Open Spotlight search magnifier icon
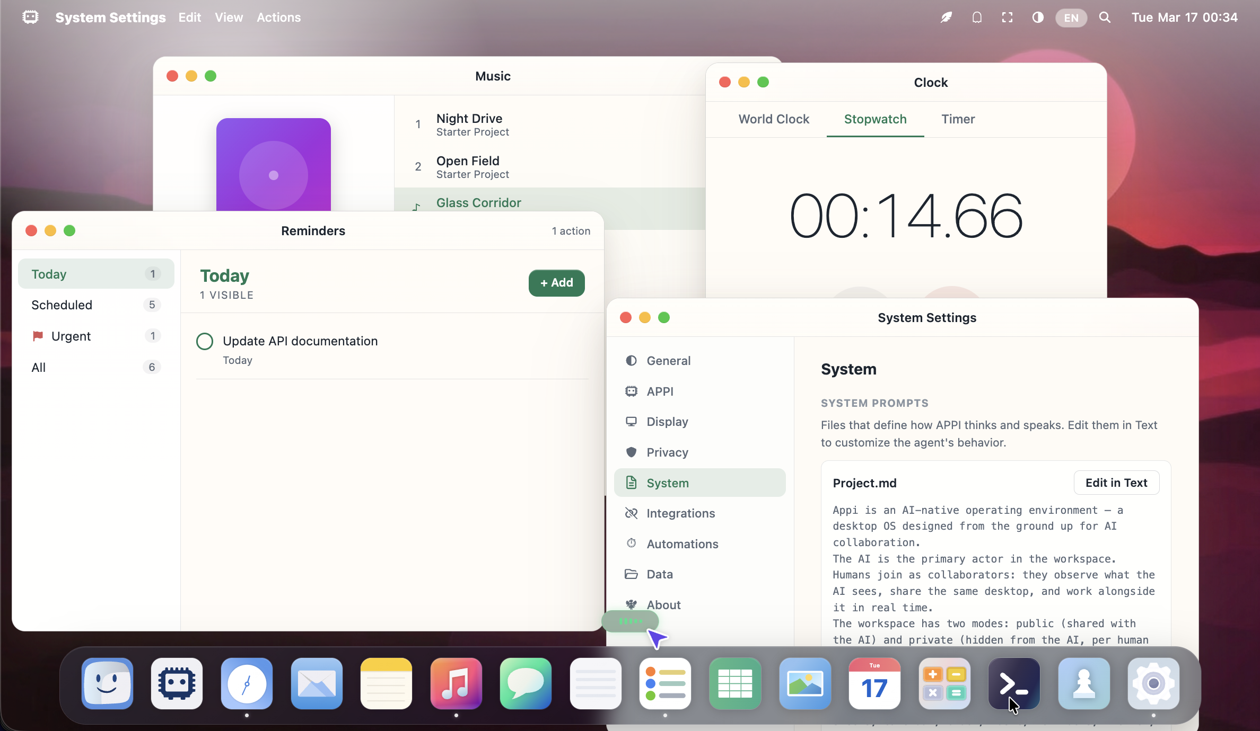 pos(1105,17)
